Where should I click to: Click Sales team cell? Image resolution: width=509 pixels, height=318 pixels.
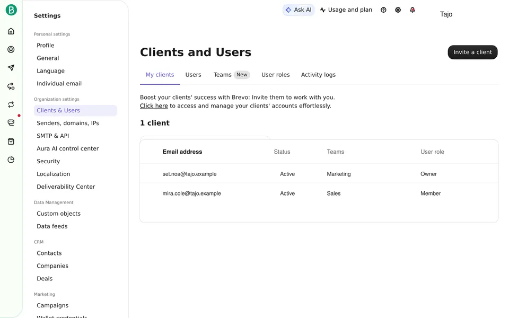[334, 193]
